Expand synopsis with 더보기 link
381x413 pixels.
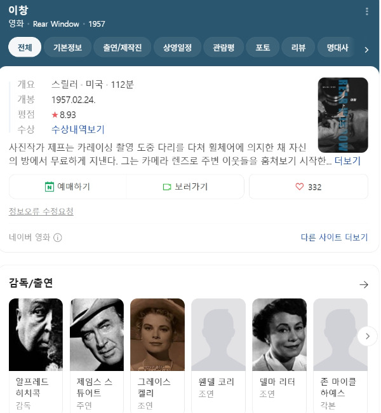[347, 160]
